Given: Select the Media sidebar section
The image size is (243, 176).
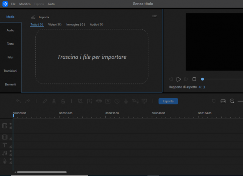Looking at the screenshot, I should [10, 17].
